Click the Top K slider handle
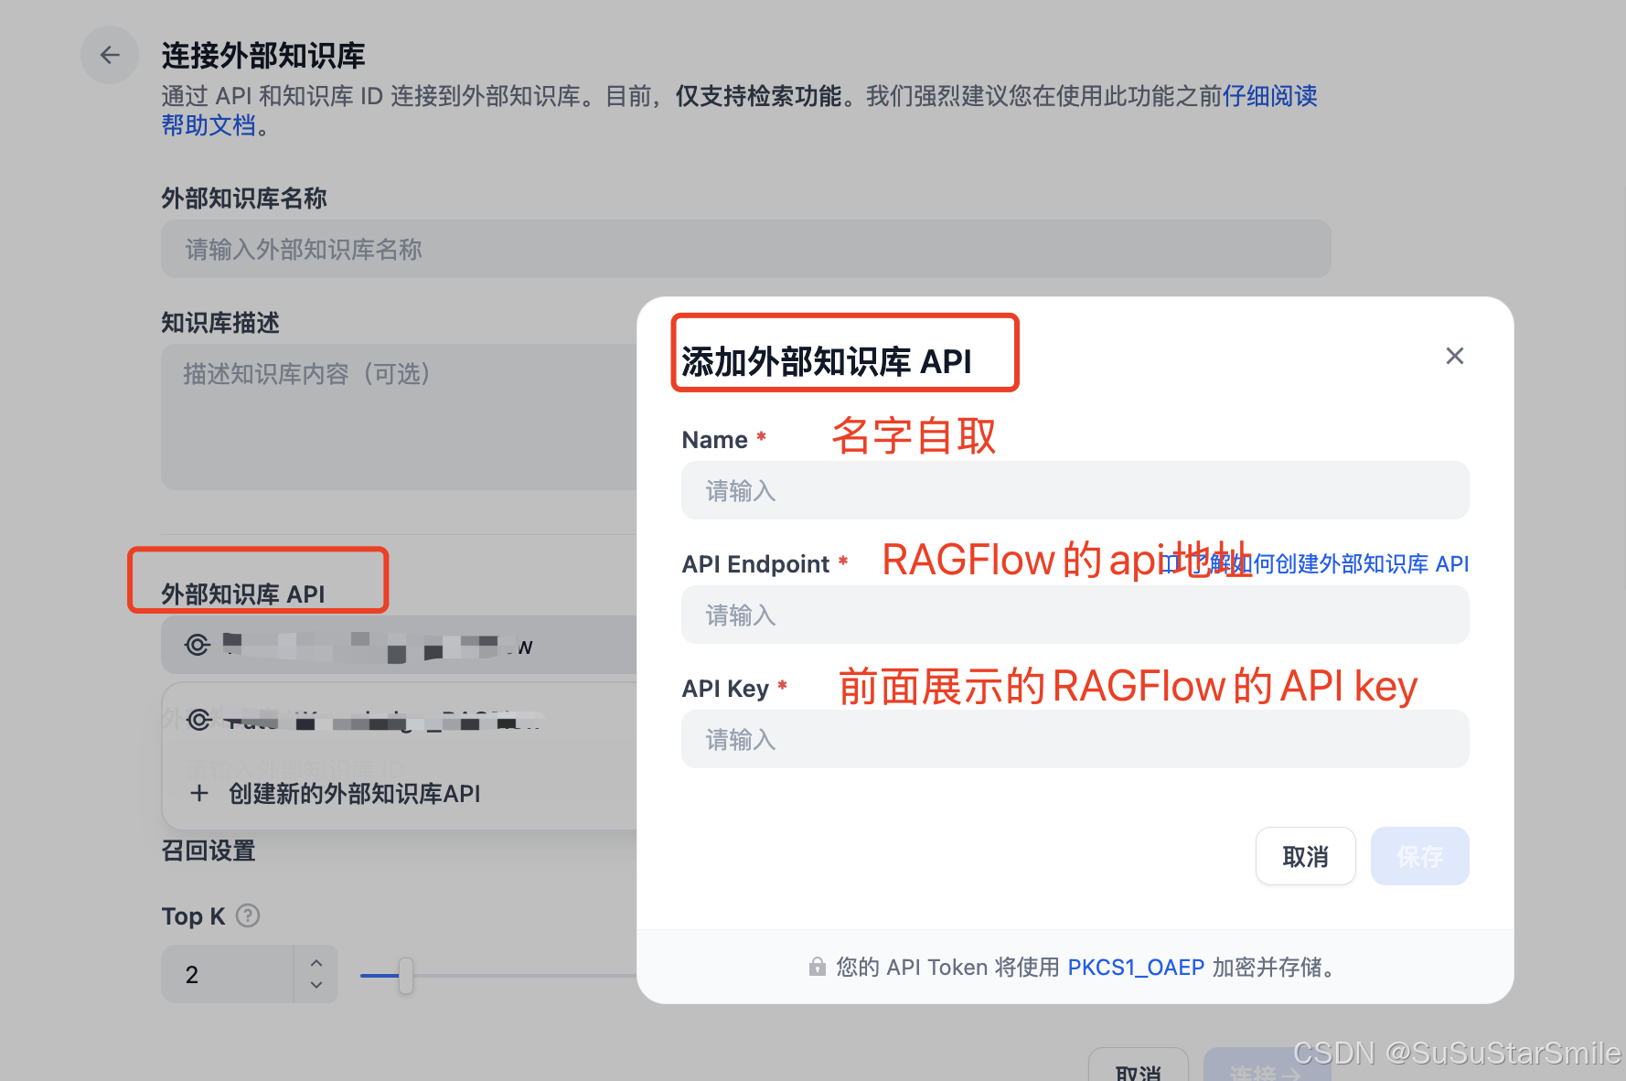 pos(406,975)
